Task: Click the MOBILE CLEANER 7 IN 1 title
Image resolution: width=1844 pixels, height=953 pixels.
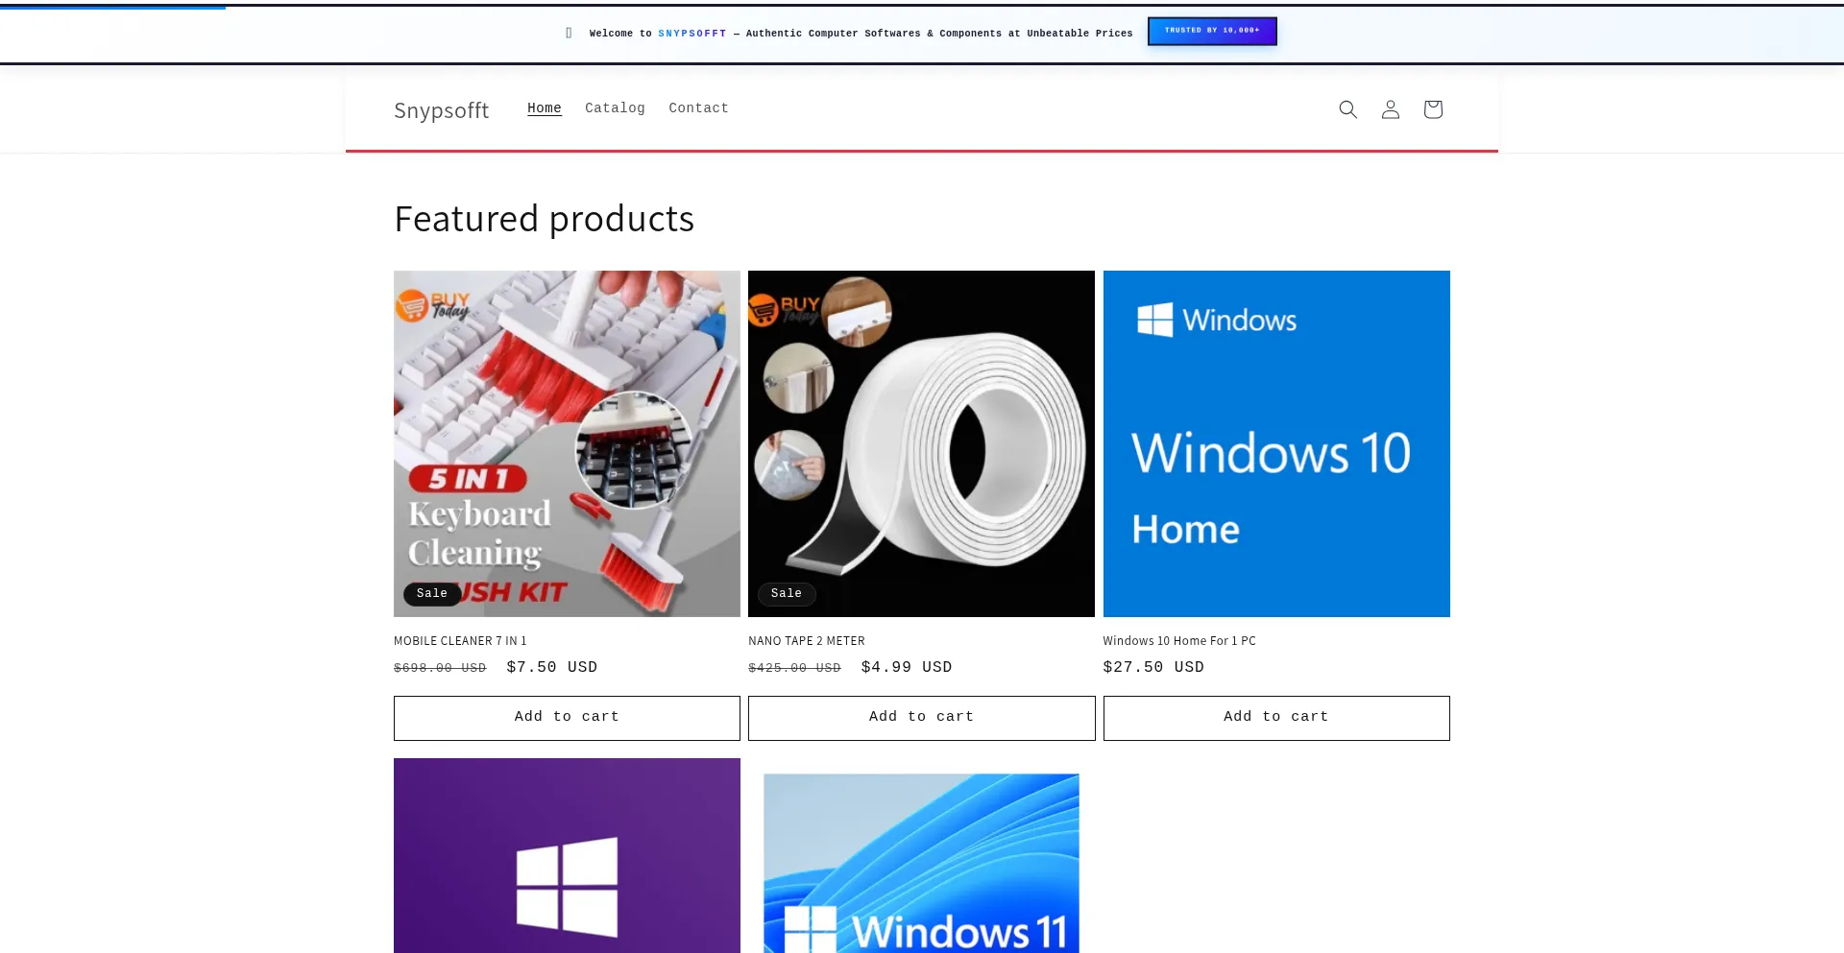Action: (x=460, y=641)
